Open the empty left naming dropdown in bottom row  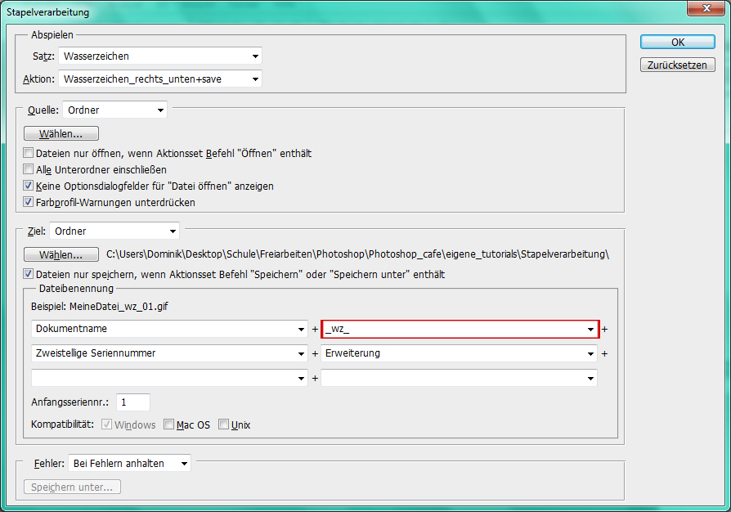tap(169, 378)
